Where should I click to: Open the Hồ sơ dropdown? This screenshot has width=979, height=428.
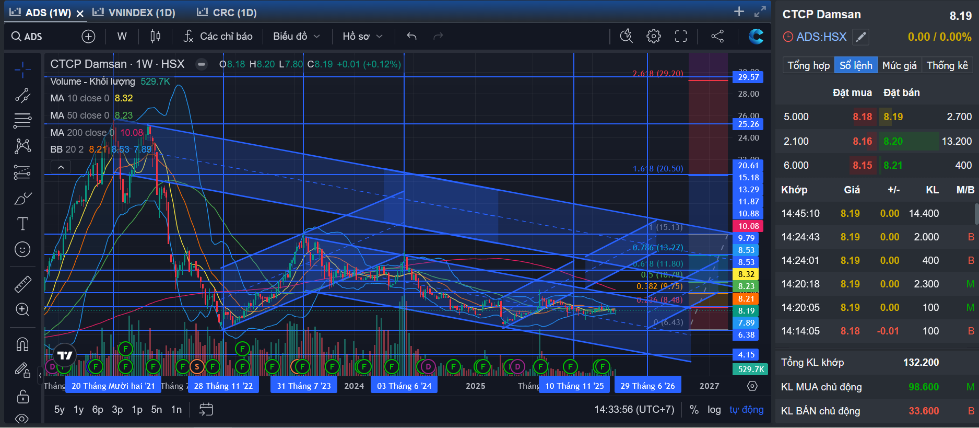pyautogui.click(x=362, y=36)
